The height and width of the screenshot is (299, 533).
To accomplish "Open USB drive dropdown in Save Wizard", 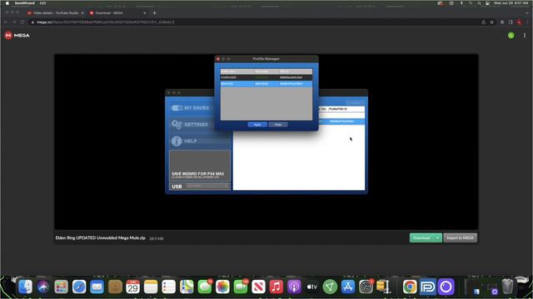I will coord(207,186).
